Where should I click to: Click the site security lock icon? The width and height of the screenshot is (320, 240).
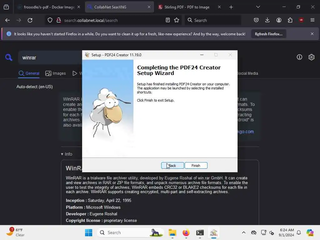[59, 20]
